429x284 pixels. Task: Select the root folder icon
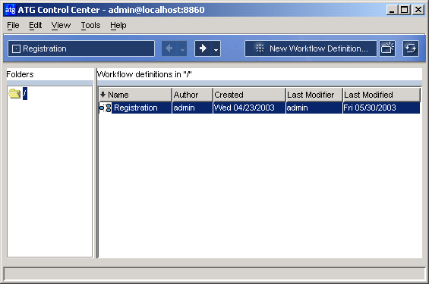point(14,94)
